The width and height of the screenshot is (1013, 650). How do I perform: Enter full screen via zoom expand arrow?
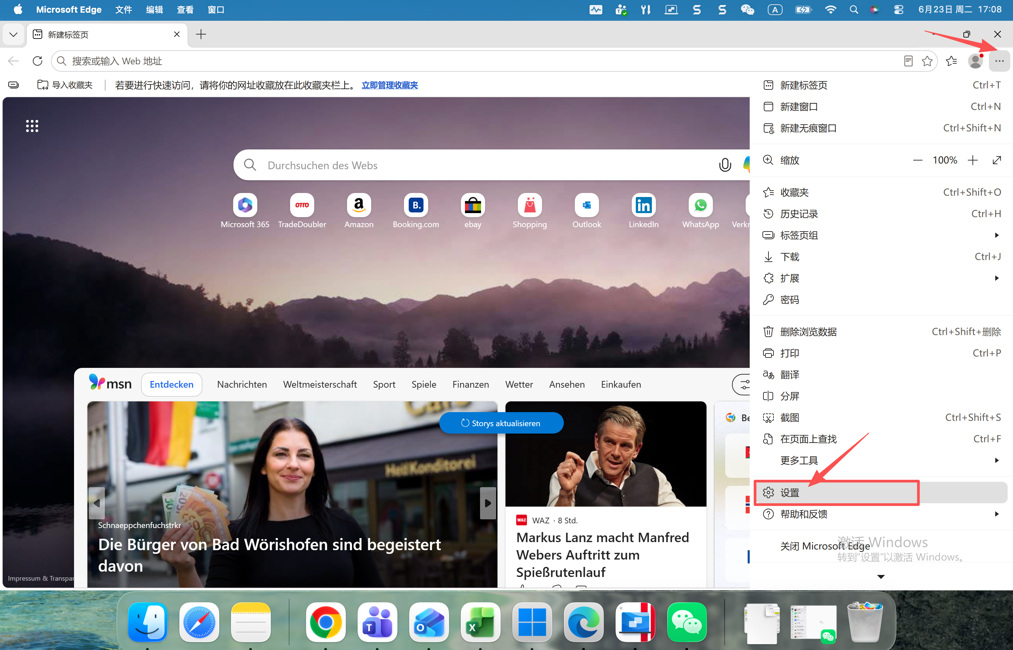(x=997, y=160)
